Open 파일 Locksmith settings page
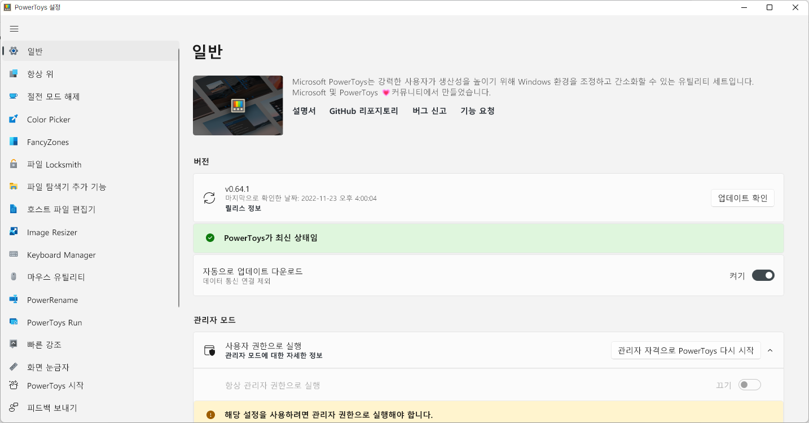 pos(91,164)
